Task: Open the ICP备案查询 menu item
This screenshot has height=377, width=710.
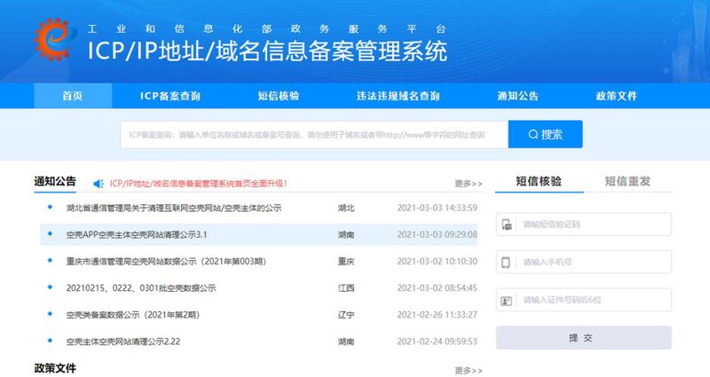Action: tap(170, 96)
